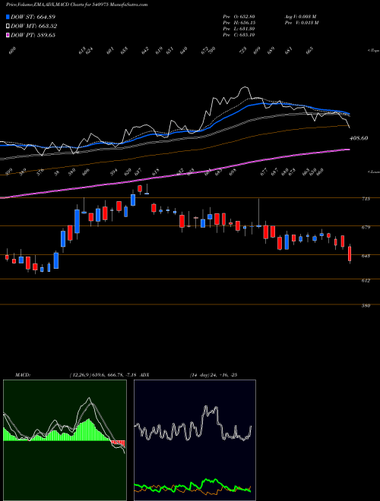
Task: Click the MACD panel title
Action: 22,375
